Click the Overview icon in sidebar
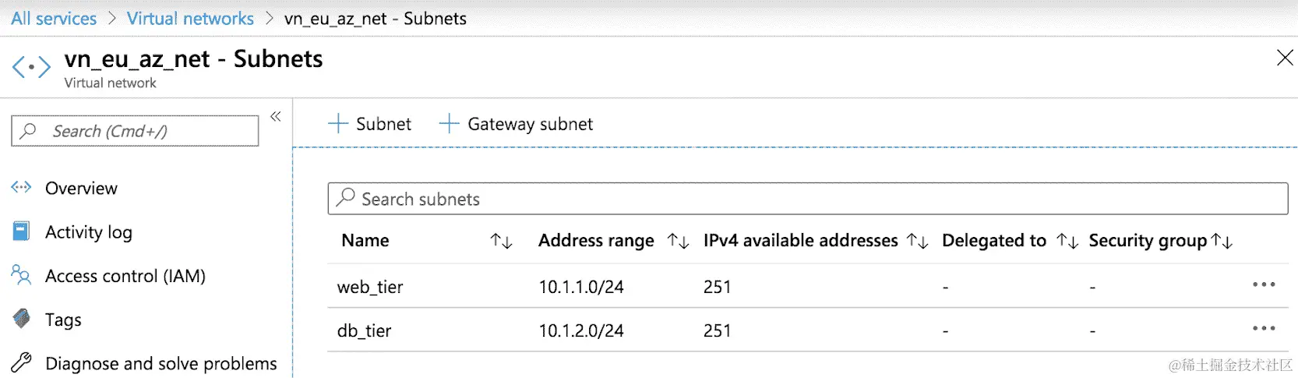The height and width of the screenshot is (378, 1298). coord(21,188)
